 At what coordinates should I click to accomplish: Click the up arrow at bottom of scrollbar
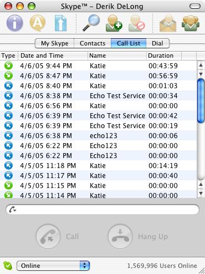(201, 184)
